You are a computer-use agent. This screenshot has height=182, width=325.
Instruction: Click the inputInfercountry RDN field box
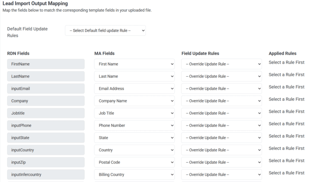coord(46,174)
